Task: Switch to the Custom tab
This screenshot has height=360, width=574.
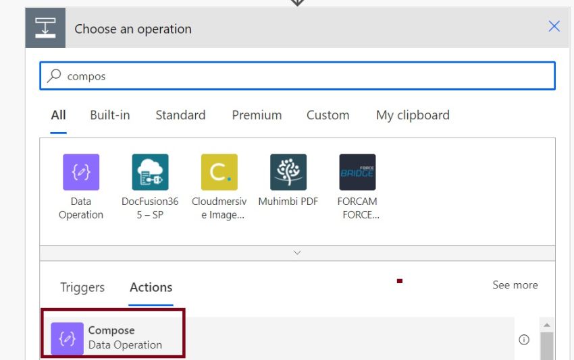Action: 328,115
